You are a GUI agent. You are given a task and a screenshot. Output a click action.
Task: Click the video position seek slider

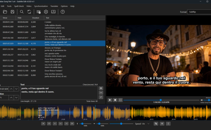tap(161, 100)
